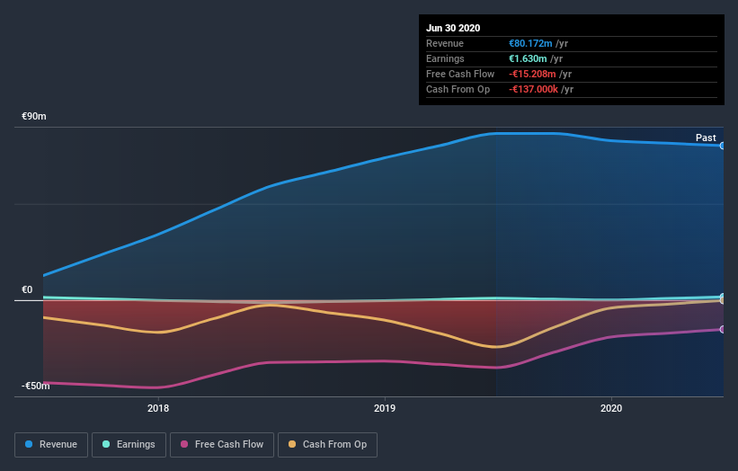Click the 2019 x-axis label

click(x=385, y=408)
